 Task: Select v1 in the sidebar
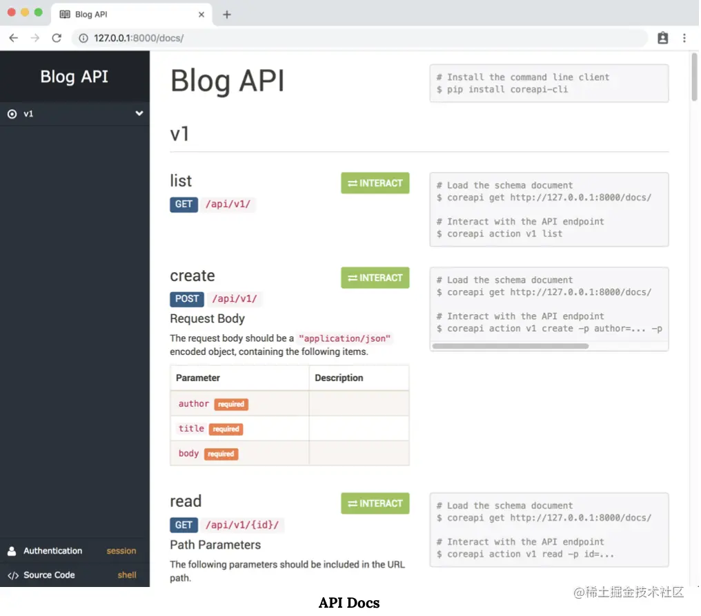pos(75,114)
